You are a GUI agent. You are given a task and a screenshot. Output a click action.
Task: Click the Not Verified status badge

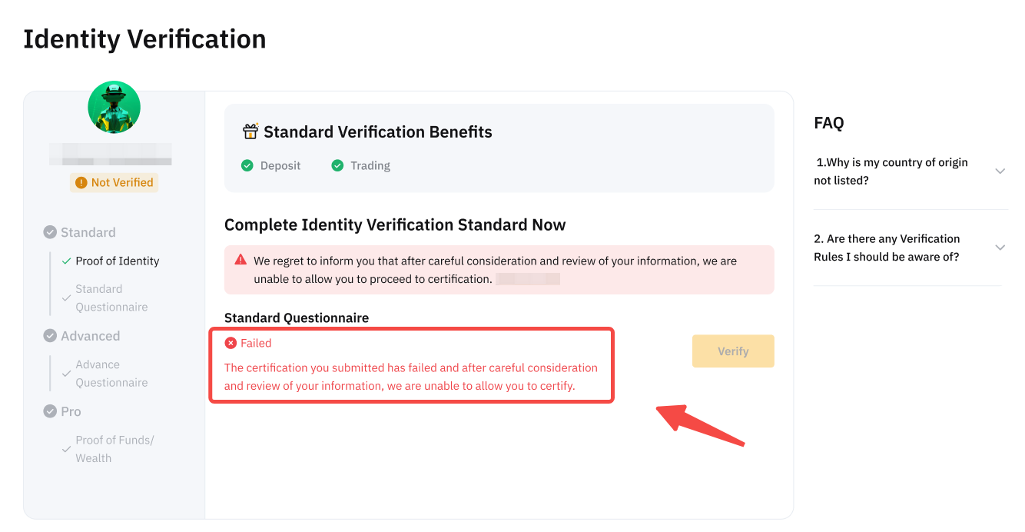[x=114, y=183]
